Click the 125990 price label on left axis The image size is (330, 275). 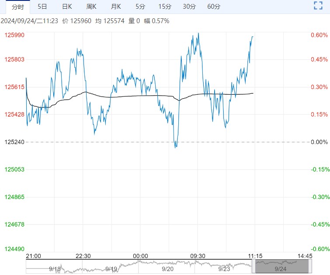(14, 35)
